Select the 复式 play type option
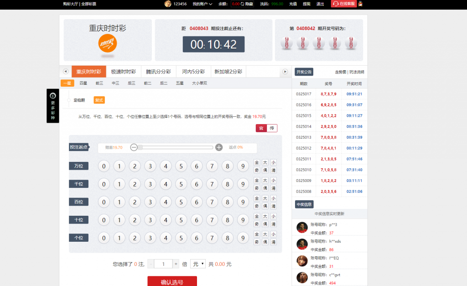 (x=99, y=100)
